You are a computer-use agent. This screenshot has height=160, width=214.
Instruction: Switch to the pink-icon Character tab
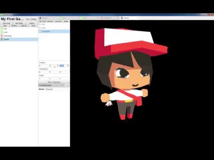pos(110,18)
